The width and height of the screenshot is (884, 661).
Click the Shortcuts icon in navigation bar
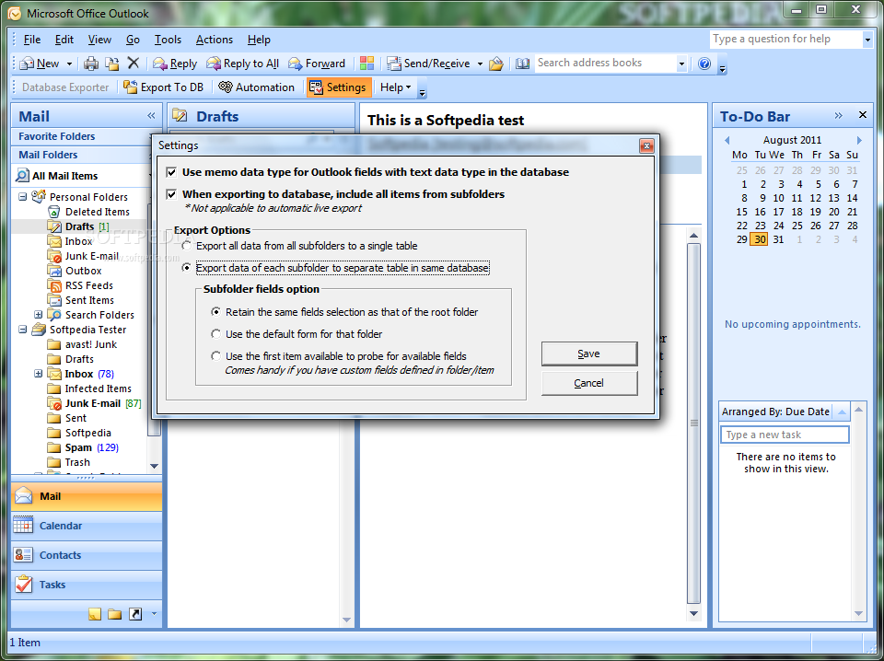tap(135, 614)
